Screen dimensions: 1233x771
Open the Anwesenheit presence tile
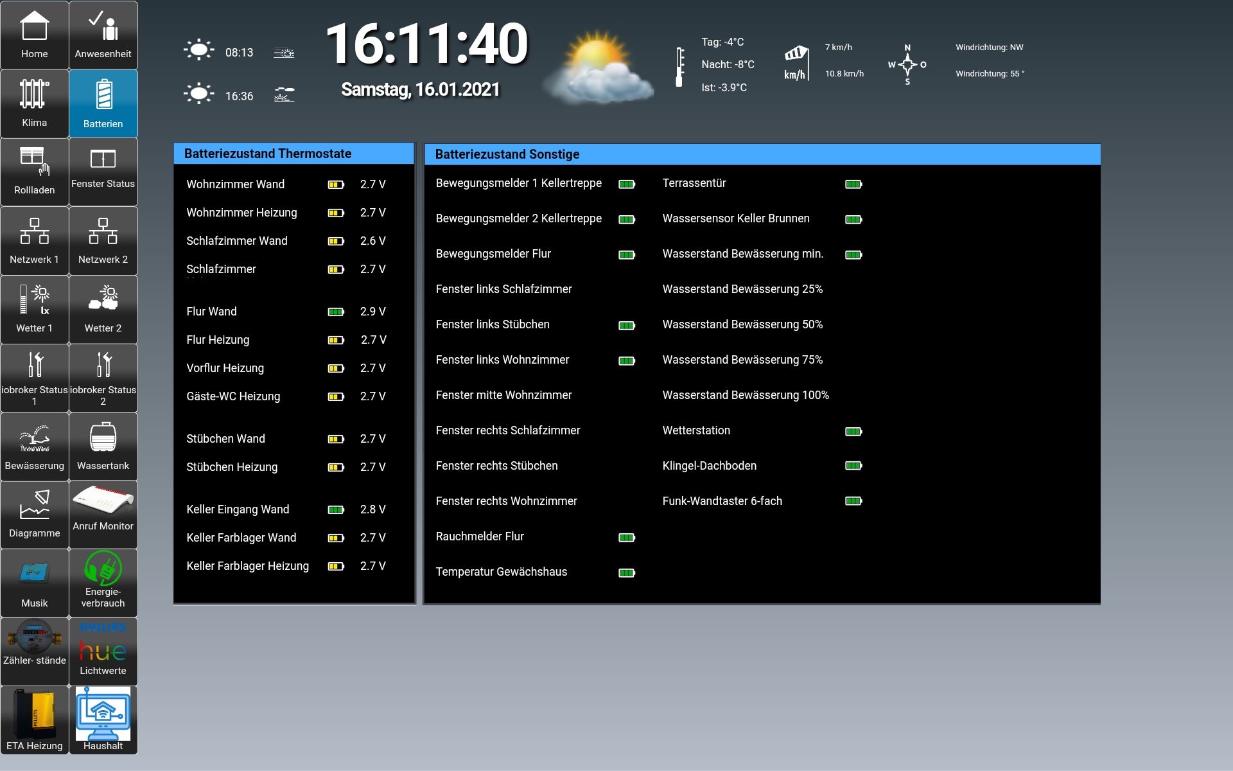point(103,35)
